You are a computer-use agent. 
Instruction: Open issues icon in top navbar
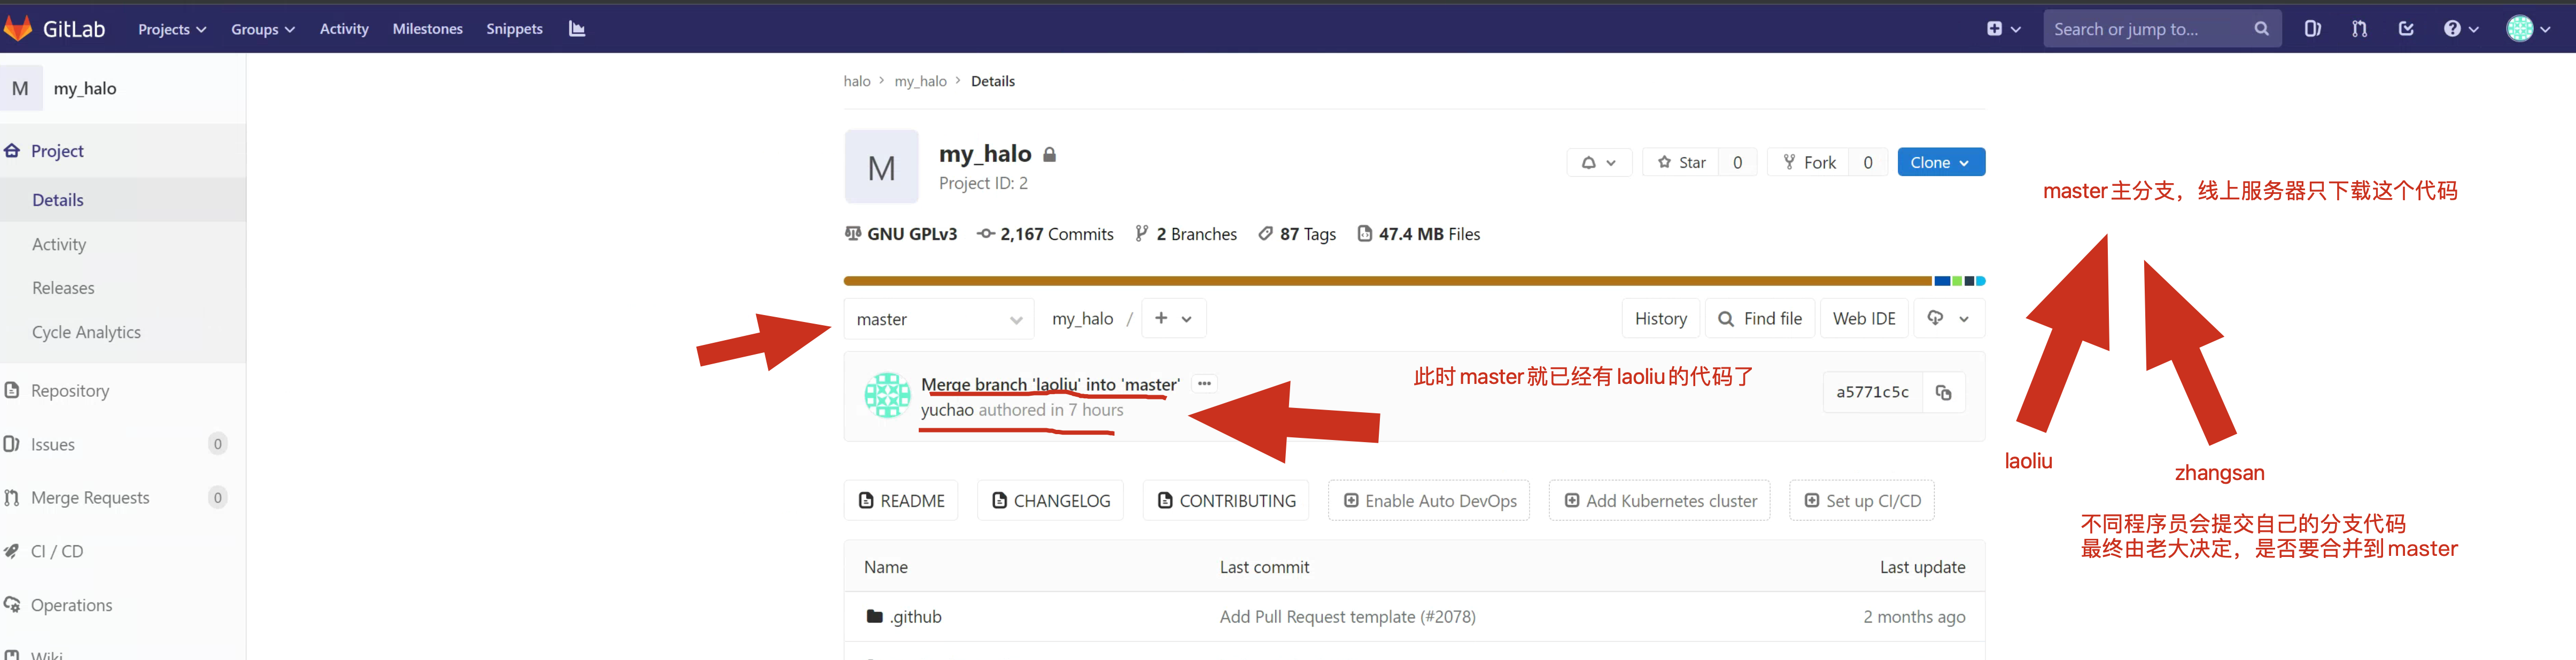[2312, 29]
